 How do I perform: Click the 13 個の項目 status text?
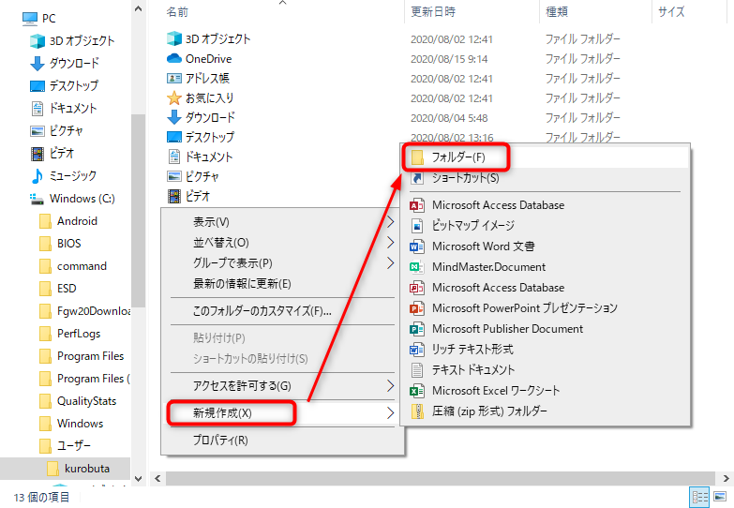pyautogui.click(x=41, y=498)
